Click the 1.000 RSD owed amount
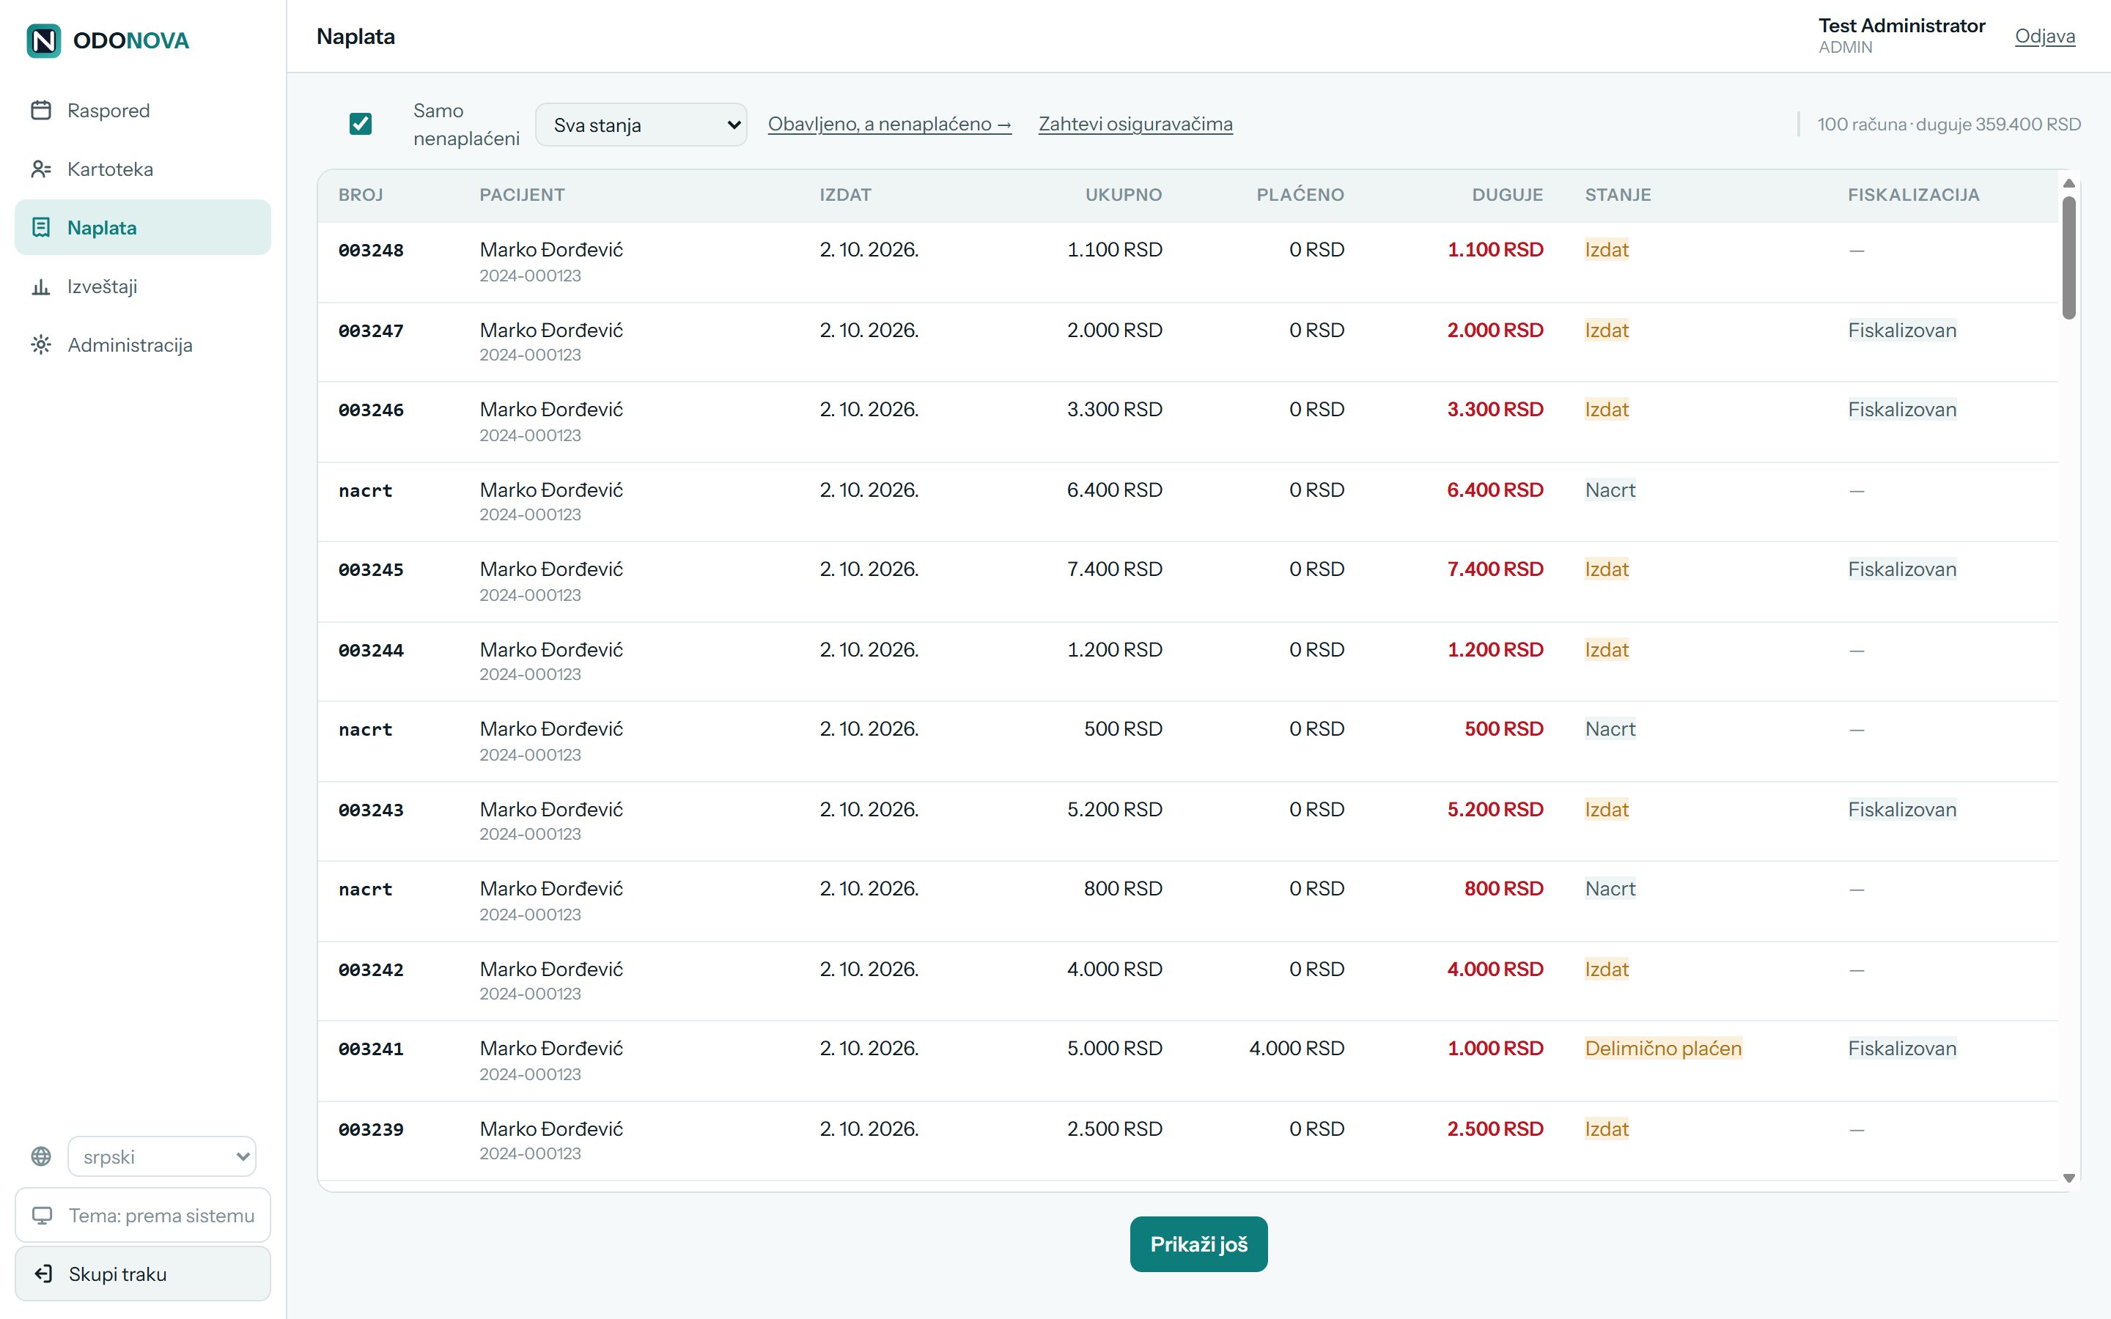 coord(1495,1048)
